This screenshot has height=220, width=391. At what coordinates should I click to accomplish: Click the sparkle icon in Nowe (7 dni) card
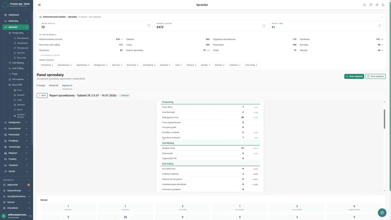pyautogui.click(x=380, y=26)
